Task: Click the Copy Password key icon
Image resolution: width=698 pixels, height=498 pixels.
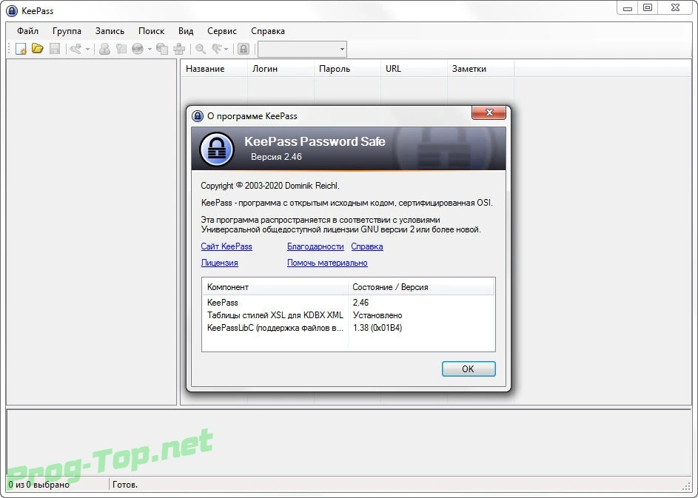Action: pyautogui.click(x=121, y=49)
